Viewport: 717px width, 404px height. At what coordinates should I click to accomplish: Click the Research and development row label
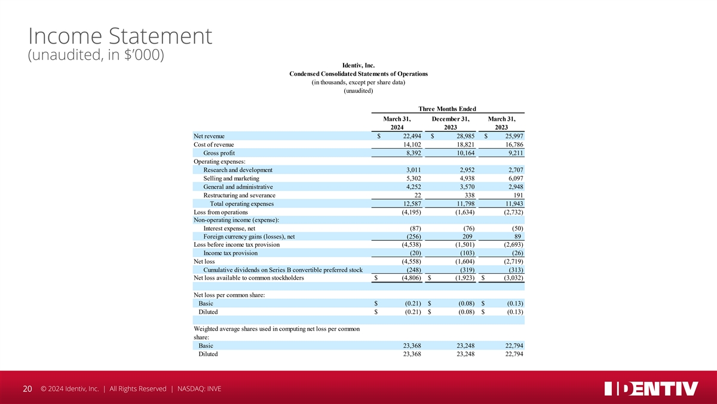point(238,170)
